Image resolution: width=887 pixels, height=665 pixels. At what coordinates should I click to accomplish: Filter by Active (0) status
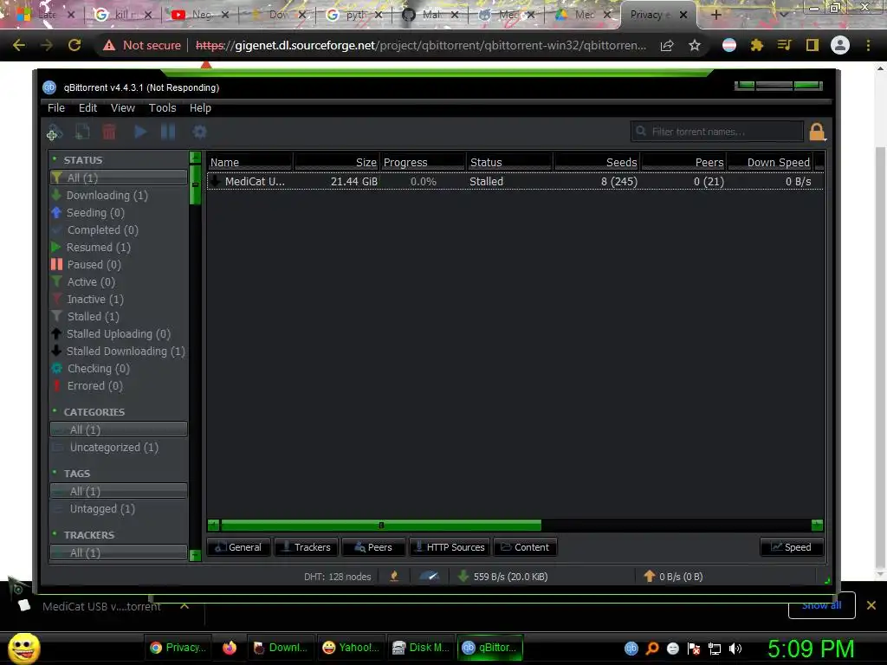[x=118, y=281]
